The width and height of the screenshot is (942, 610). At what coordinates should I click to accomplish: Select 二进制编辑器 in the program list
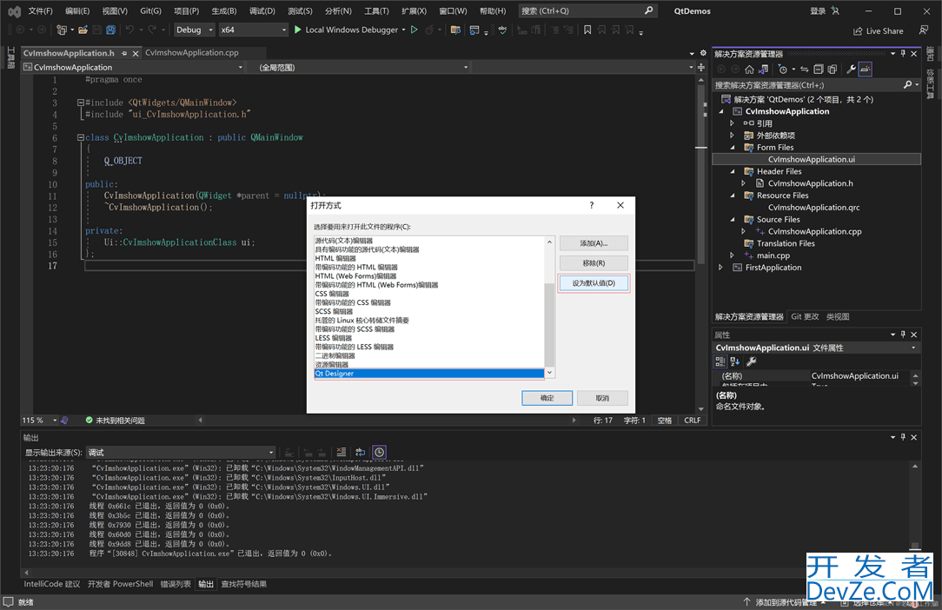point(335,355)
